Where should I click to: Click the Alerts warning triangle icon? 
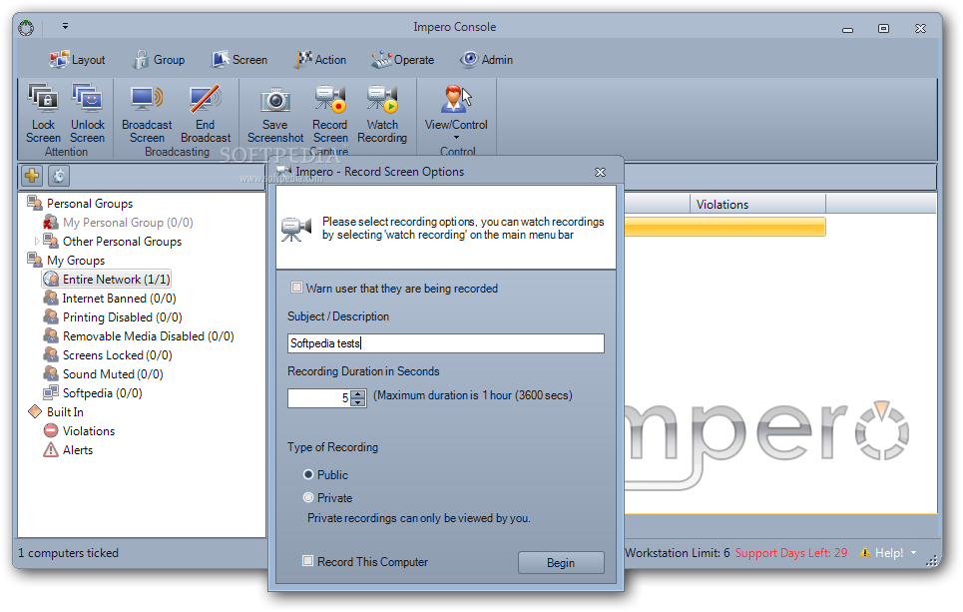click(51, 450)
